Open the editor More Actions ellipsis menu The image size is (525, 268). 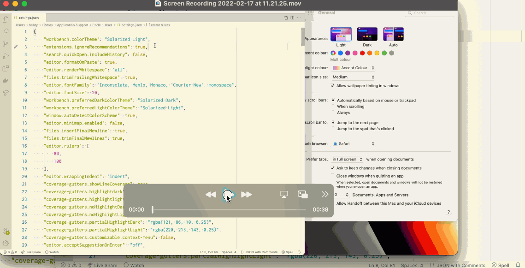(299, 18)
